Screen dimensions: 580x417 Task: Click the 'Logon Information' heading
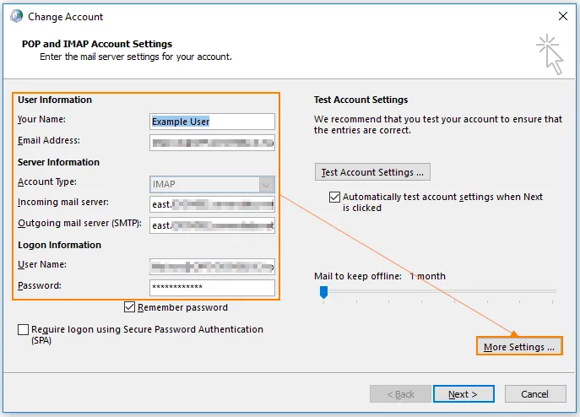tap(59, 245)
